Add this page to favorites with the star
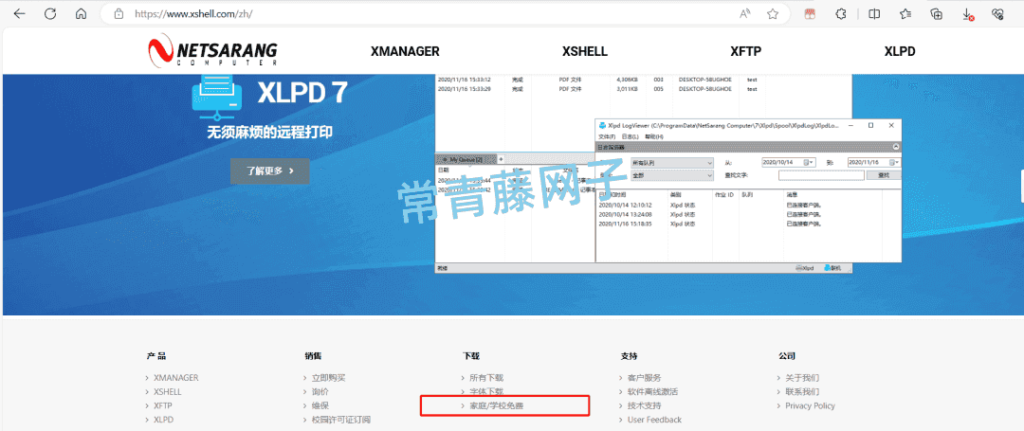The image size is (1024, 431). click(x=773, y=13)
